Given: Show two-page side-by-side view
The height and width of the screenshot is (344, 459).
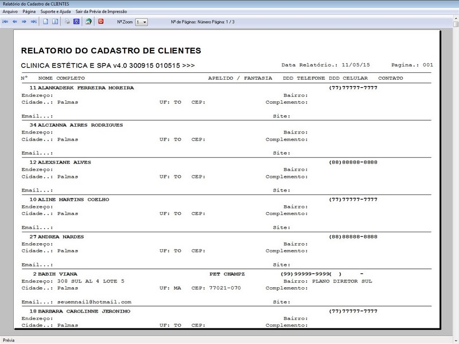Looking at the screenshot, I should (55, 22).
